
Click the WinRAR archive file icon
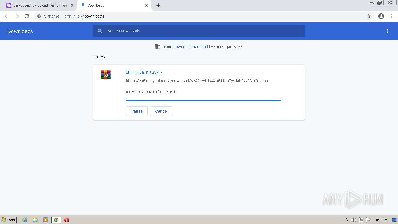click(x=106, y=75)
